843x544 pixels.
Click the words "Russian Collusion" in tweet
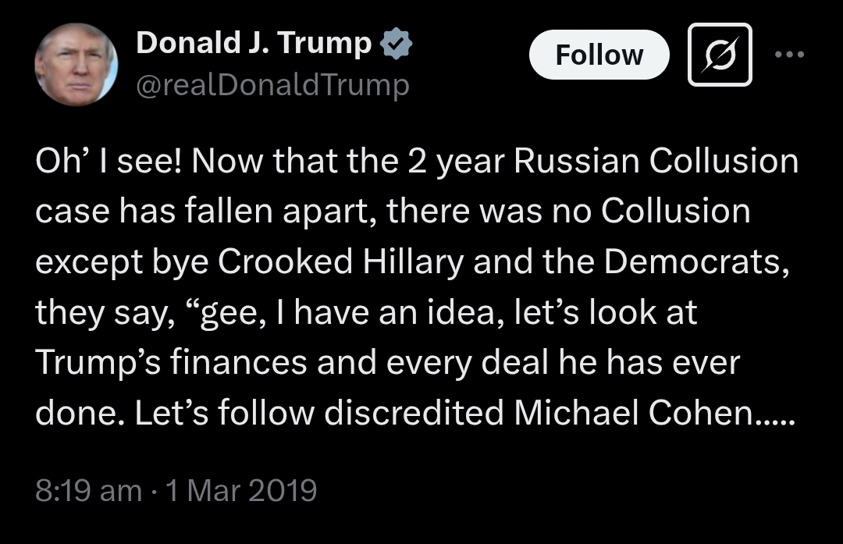tap(656, 162)
